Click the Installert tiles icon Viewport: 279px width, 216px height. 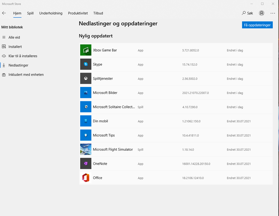click(4, 46)
